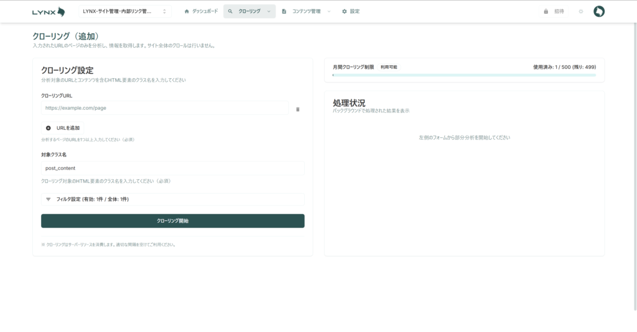Click the monthly crawl limit progress bar

(464, 75)
